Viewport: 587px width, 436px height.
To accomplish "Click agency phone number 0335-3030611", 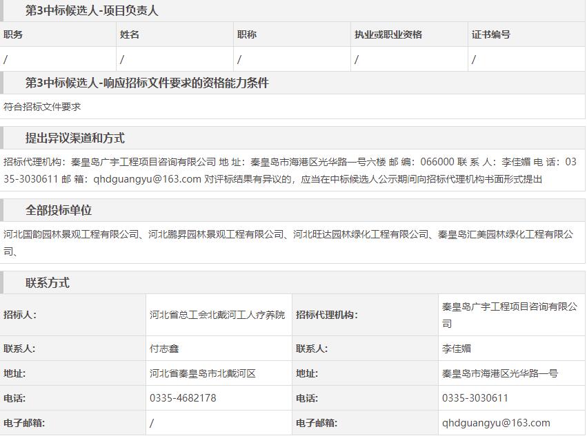I will coord(475,398).
